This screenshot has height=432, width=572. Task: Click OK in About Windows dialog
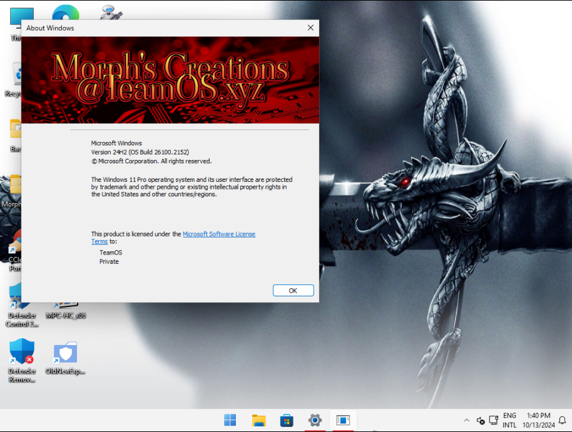(293, 290)
